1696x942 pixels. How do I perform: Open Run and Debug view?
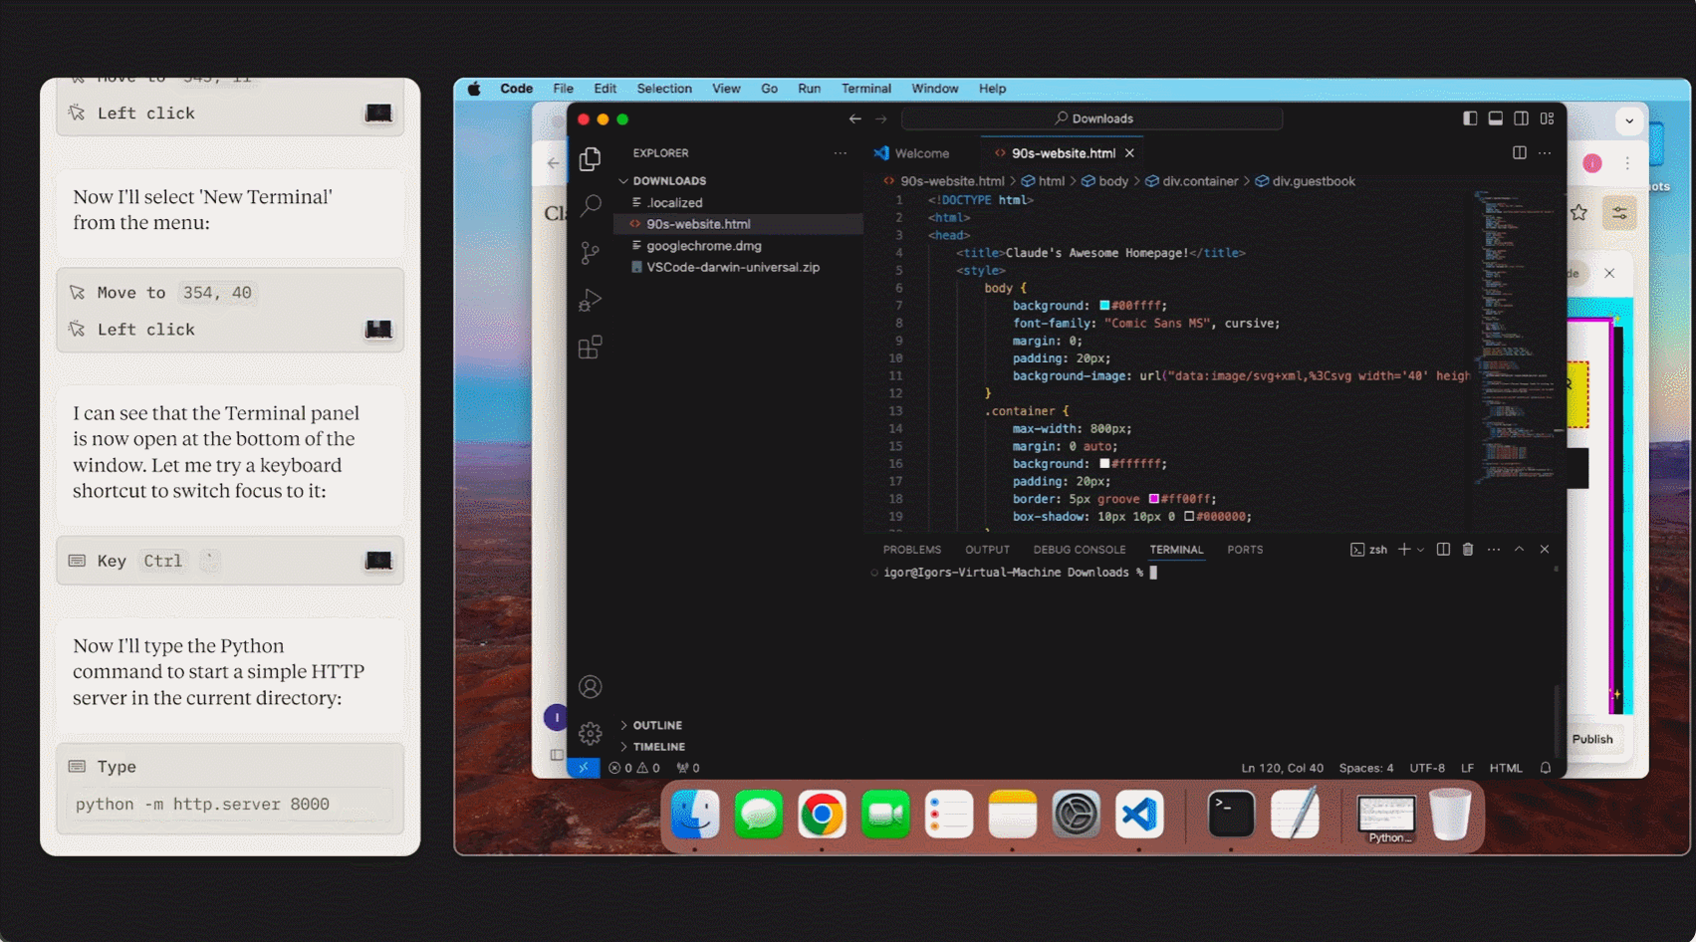coord(590,300)
